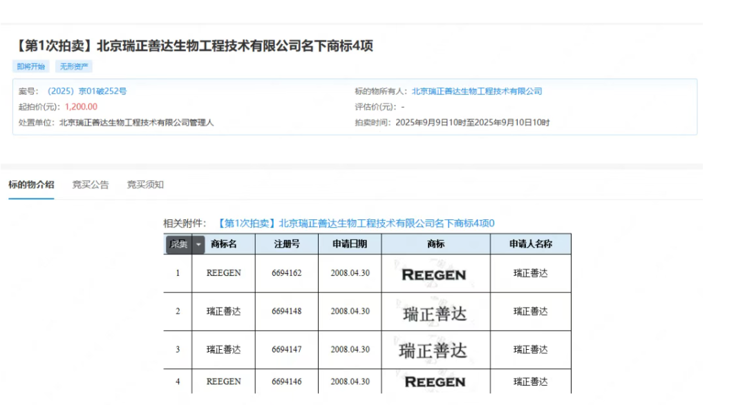Click applicant name in row 6694148
The image size is (736, 414).
point(531,311)
